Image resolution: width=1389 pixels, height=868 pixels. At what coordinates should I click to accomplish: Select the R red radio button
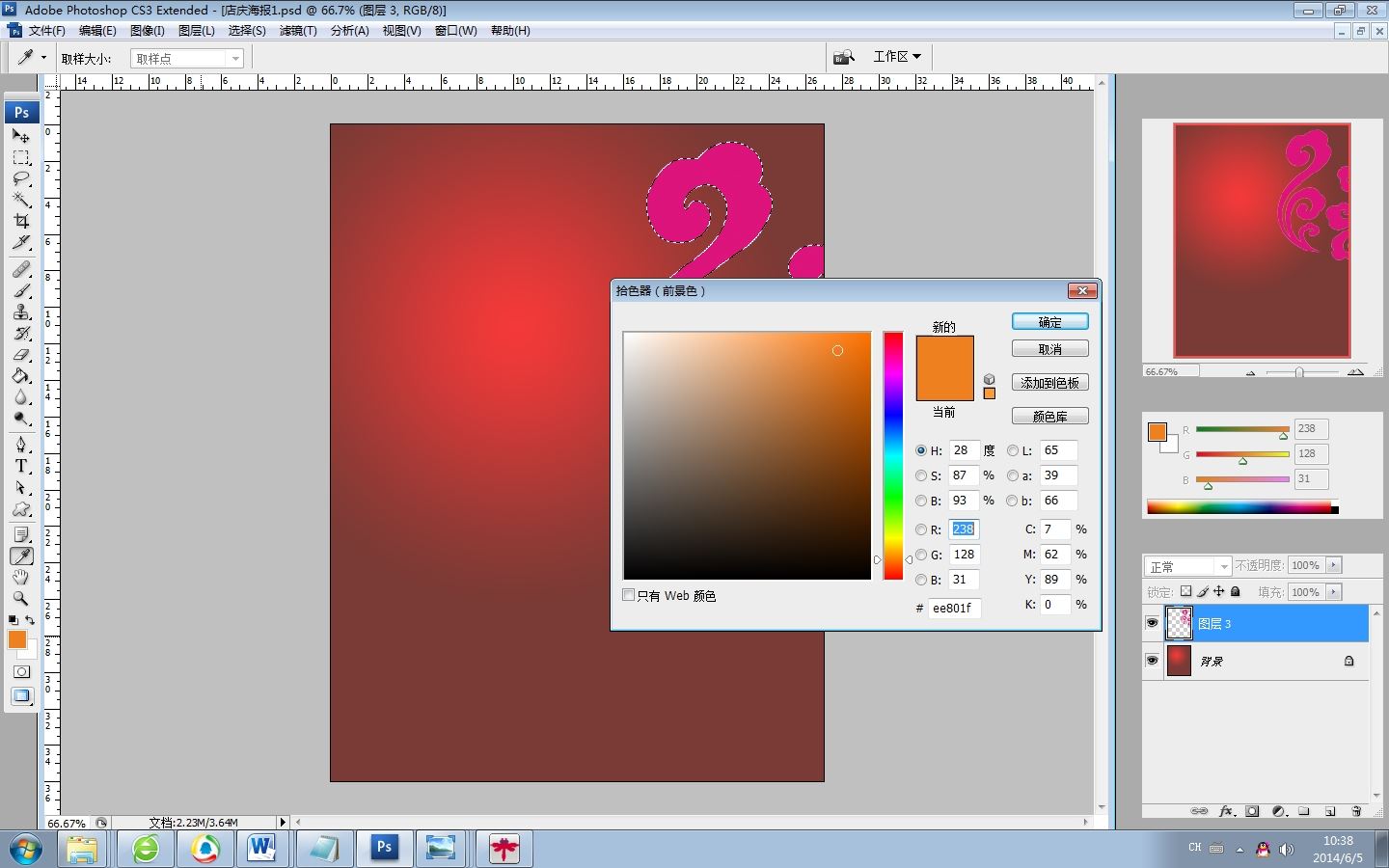click(x=921, y=529)
